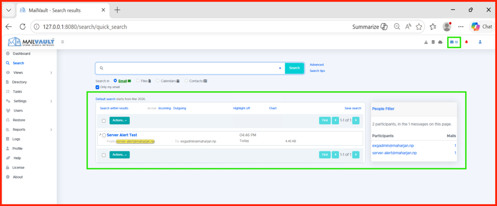Open the user account icon in header
This screenshot has height=206, width=497.
click(480, 42)
